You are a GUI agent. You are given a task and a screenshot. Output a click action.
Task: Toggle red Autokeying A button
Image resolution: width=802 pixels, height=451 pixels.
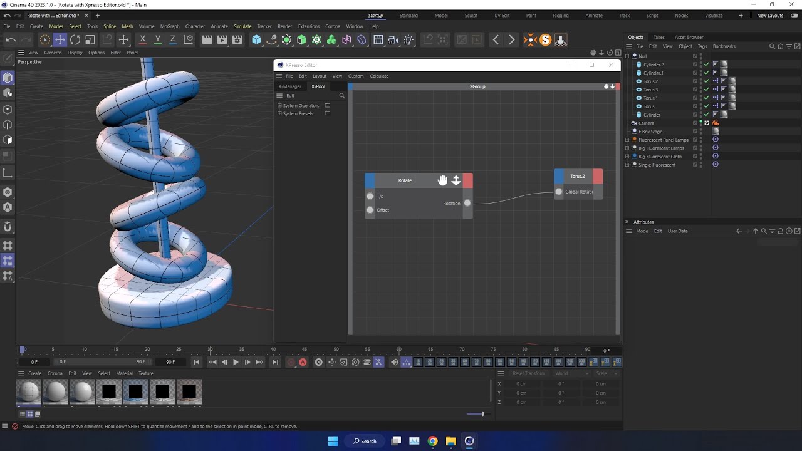click(x=303, y=362)
